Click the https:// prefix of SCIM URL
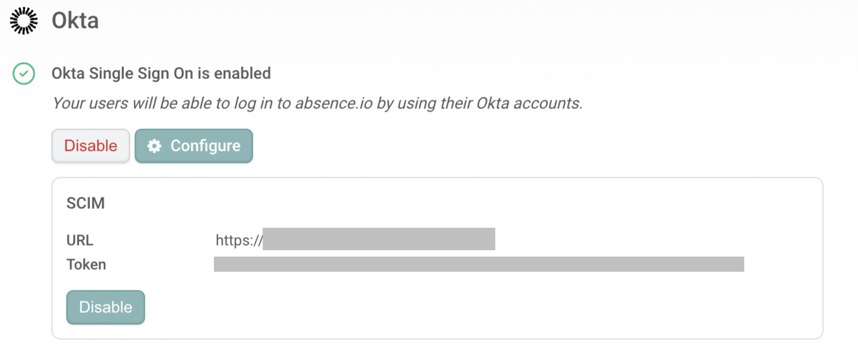This screenshot has width=858, height=355. (x=239, y=240)
